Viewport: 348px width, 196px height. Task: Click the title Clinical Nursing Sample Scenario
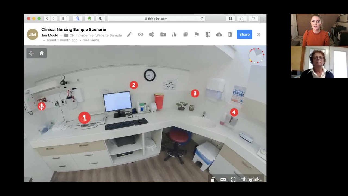pyautogui.click(x=74, y=29)
